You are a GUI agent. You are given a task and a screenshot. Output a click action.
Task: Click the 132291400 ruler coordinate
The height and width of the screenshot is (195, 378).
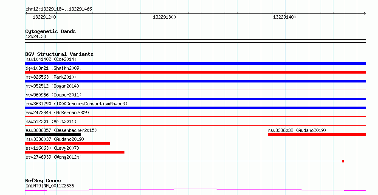coord(285,17)
